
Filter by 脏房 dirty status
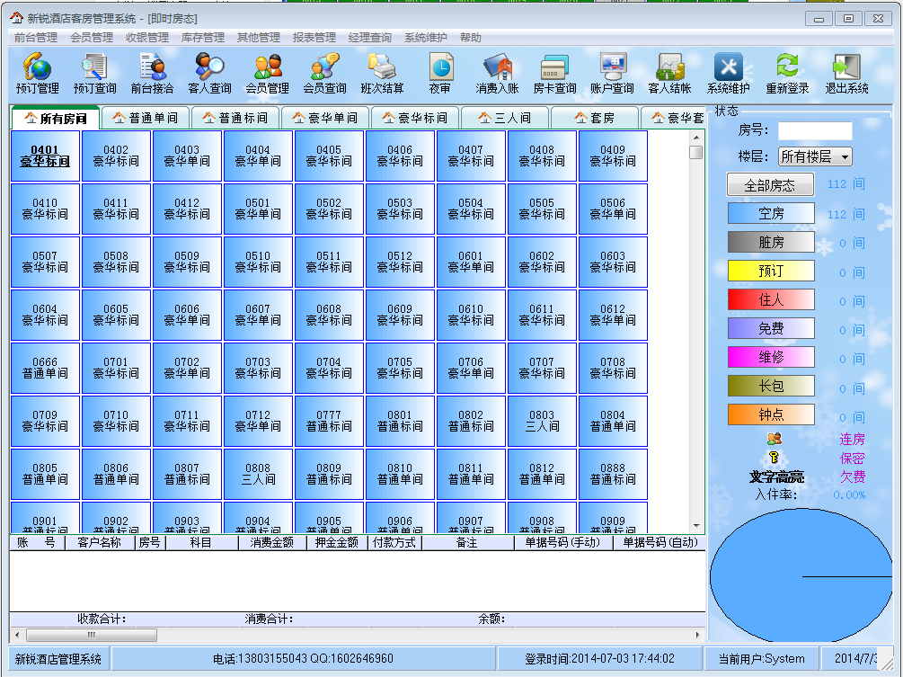(x=771, y=242)
